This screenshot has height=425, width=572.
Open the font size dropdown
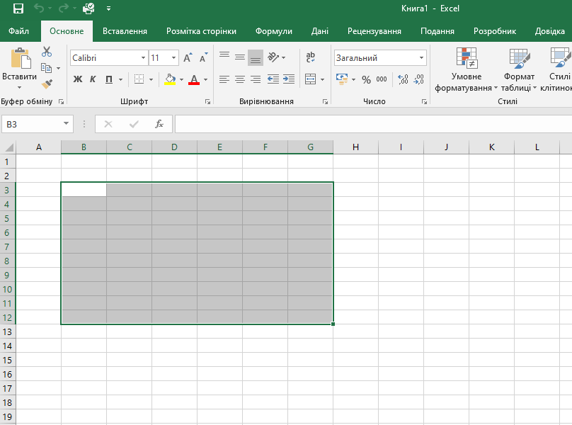(x=174, y=58)
